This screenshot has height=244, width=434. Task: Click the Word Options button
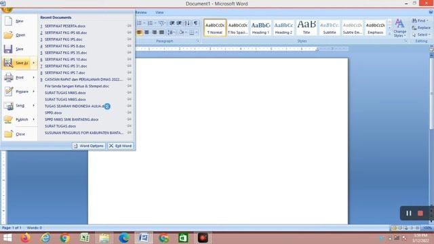pos(89,146)
